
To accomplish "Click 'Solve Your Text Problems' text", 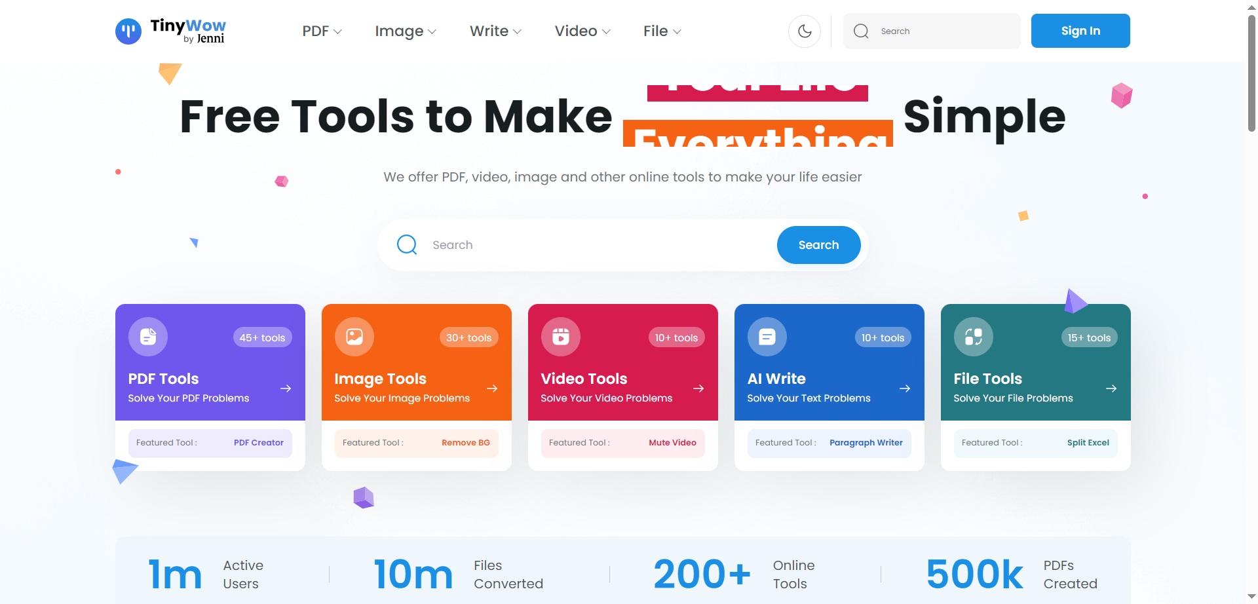I will click(x=809, y=398).
